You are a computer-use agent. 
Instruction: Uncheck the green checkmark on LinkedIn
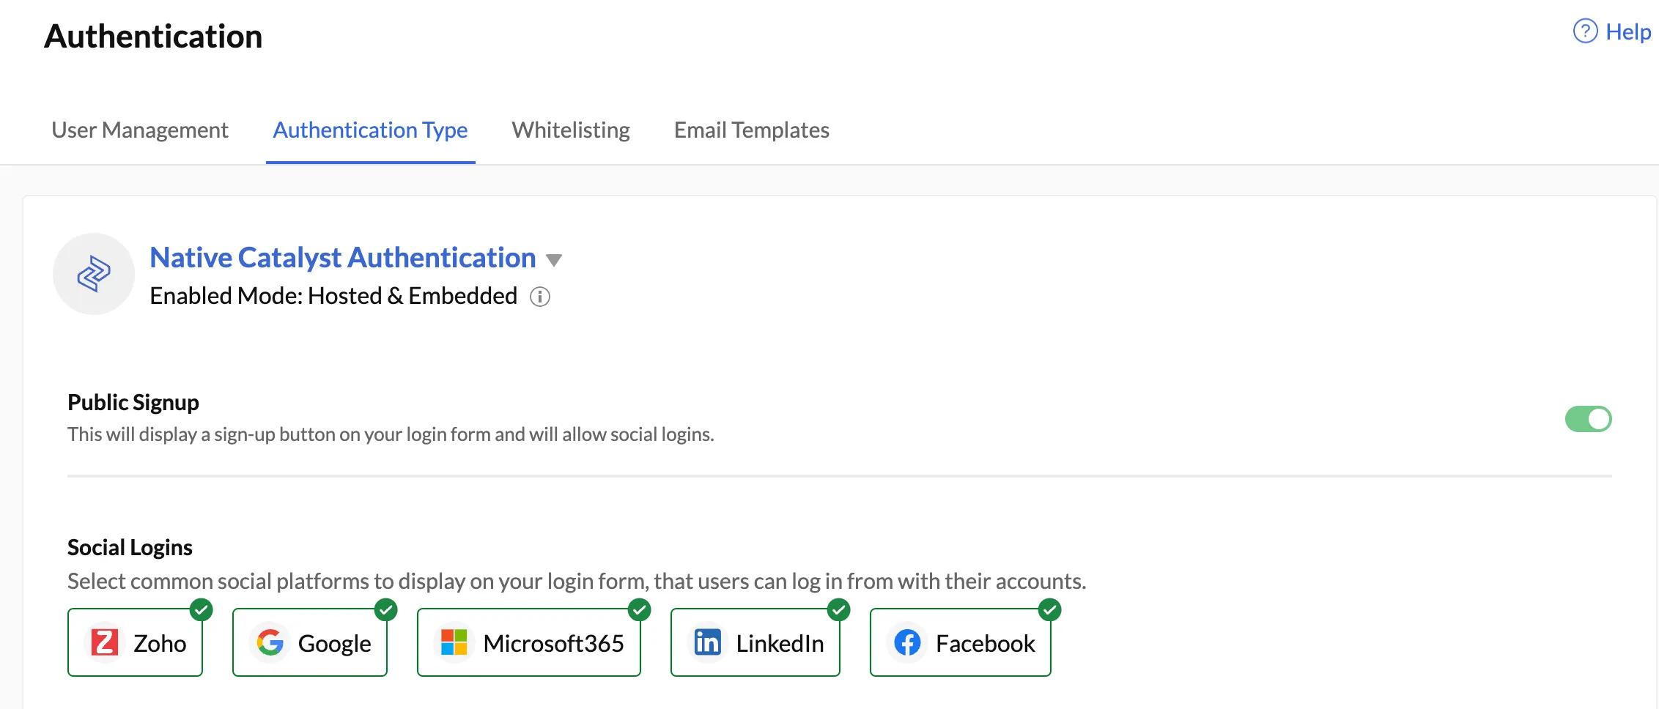click(838, 609)
